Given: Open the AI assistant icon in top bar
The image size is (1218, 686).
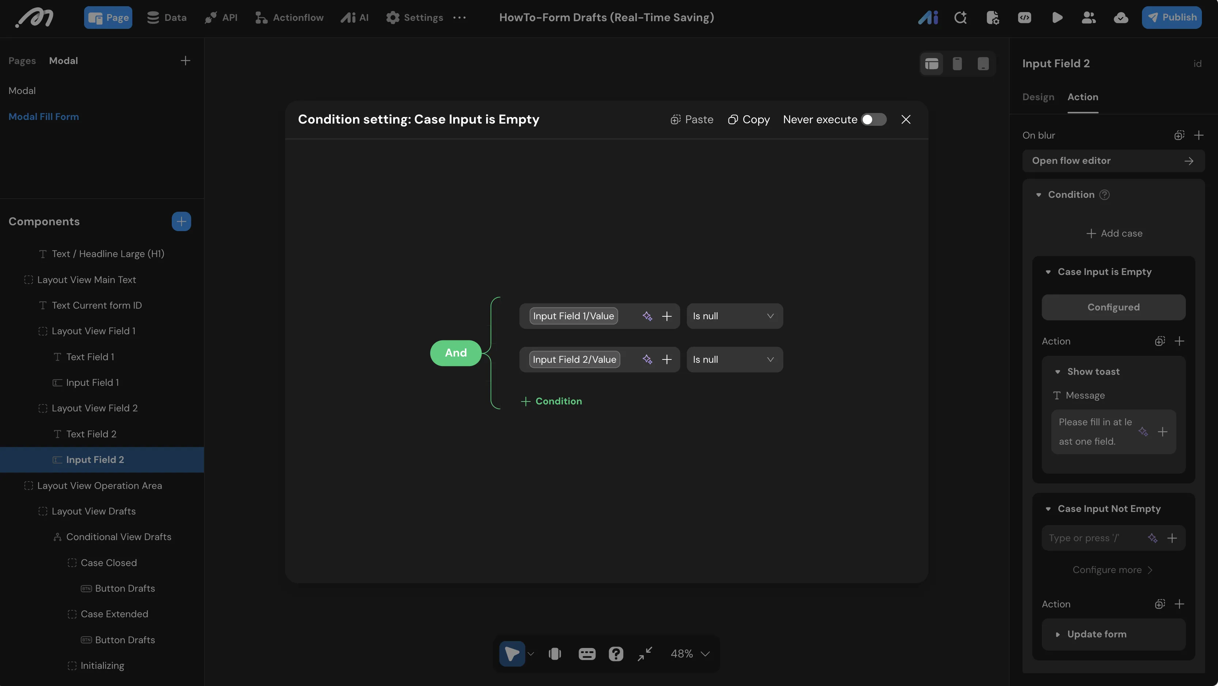Looking at the screenshot, I should (x=928, y=18).
